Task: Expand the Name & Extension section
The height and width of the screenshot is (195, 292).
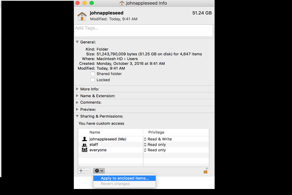Action: tap(77, 96)
